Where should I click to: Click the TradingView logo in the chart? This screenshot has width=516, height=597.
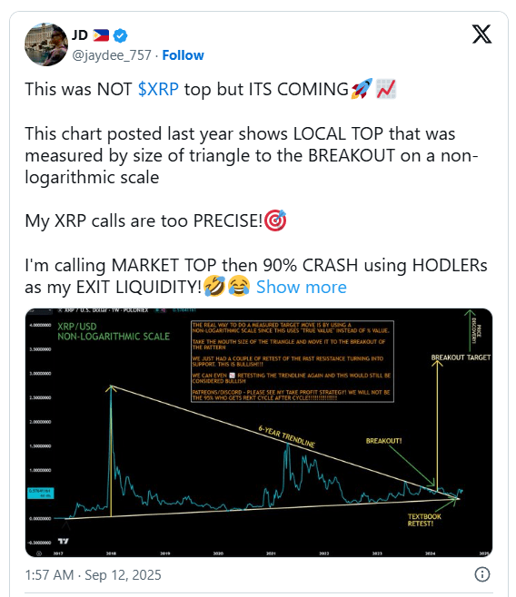coord(64,541)
